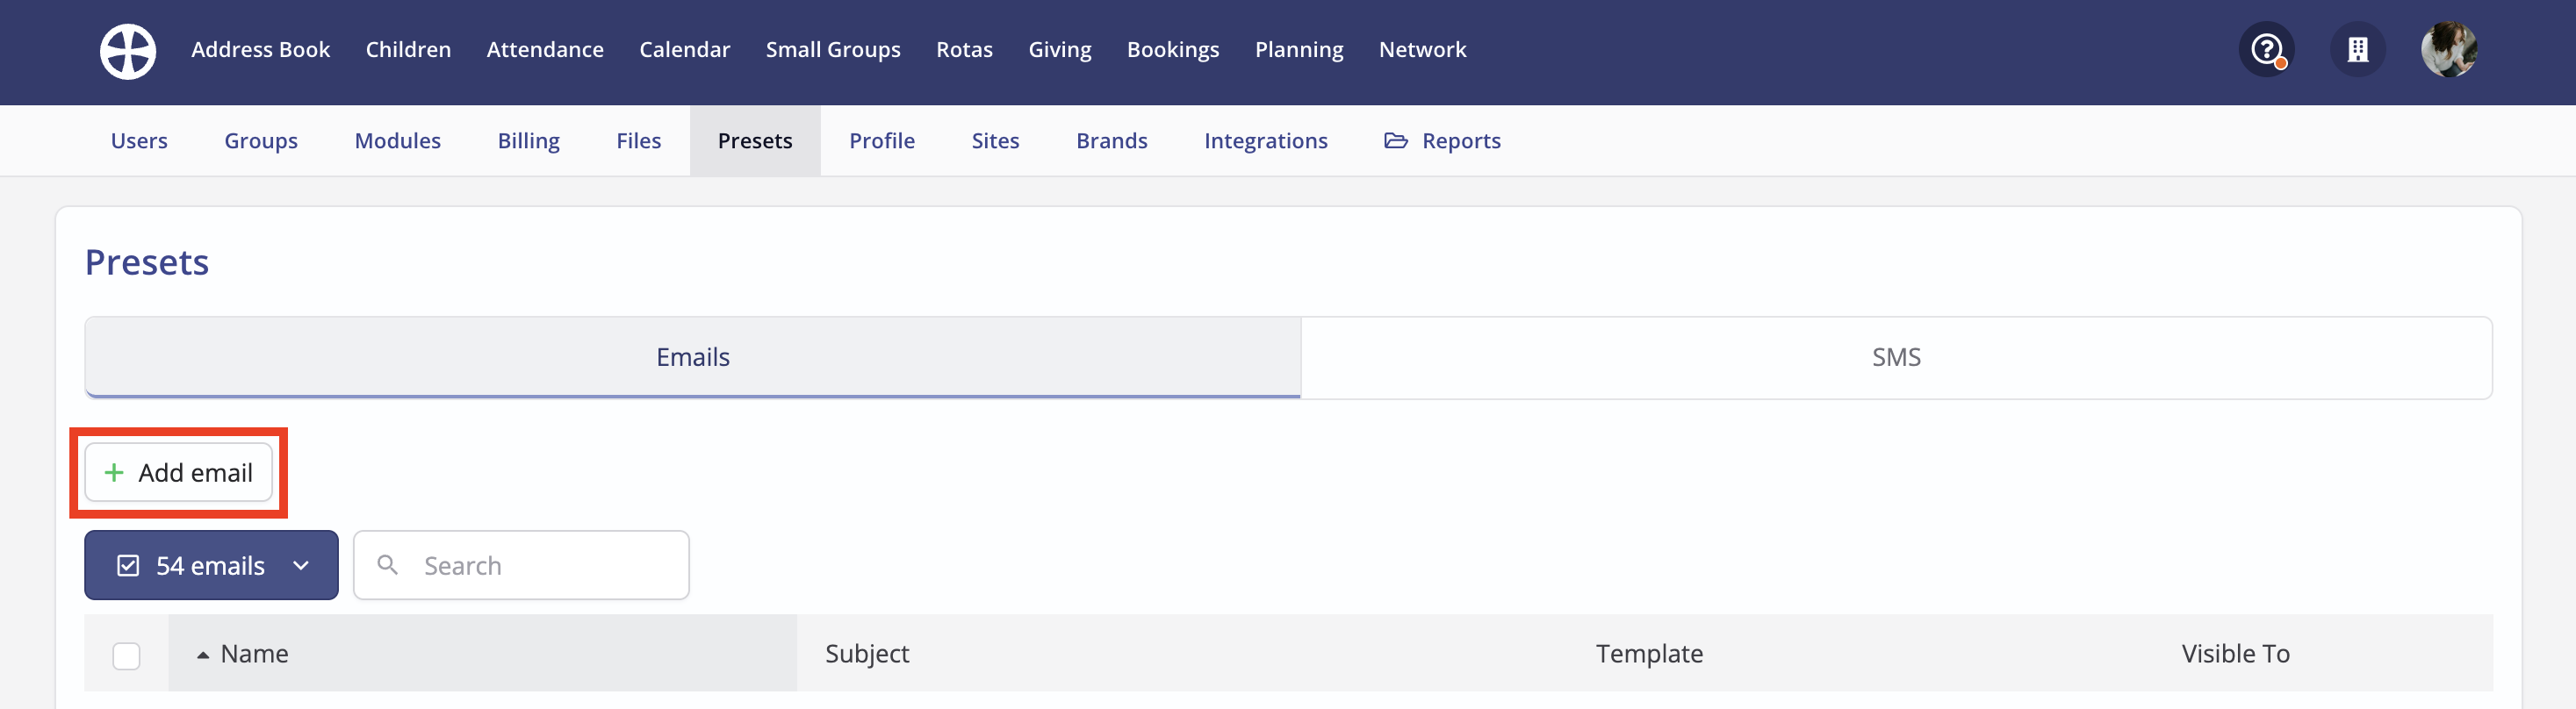Open the Rotas module
2576x709 pixels.
[964, 49]
